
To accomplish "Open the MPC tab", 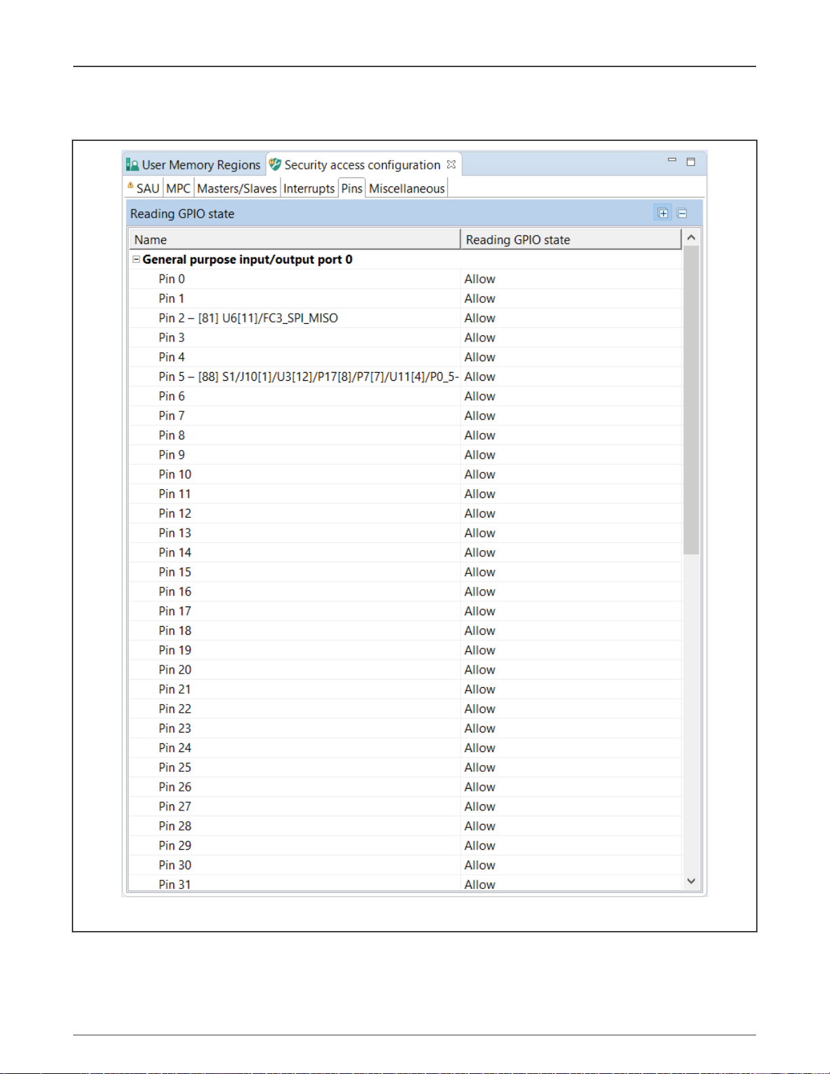I will [x=178, y=188].
